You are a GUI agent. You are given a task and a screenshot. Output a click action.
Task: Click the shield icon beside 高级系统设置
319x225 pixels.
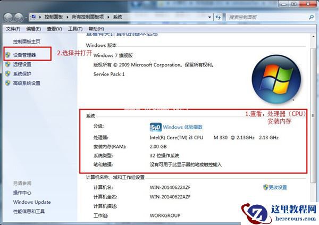pyautogui.click(x=8, y=83)
